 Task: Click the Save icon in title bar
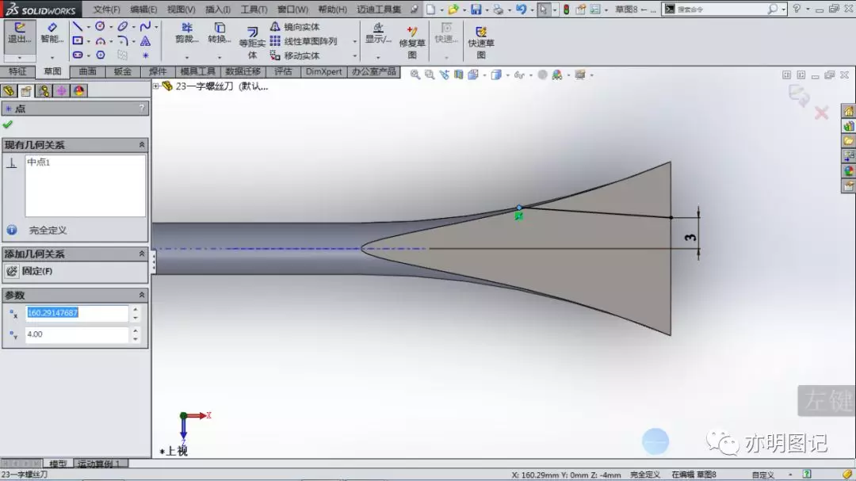click(476, 10)
